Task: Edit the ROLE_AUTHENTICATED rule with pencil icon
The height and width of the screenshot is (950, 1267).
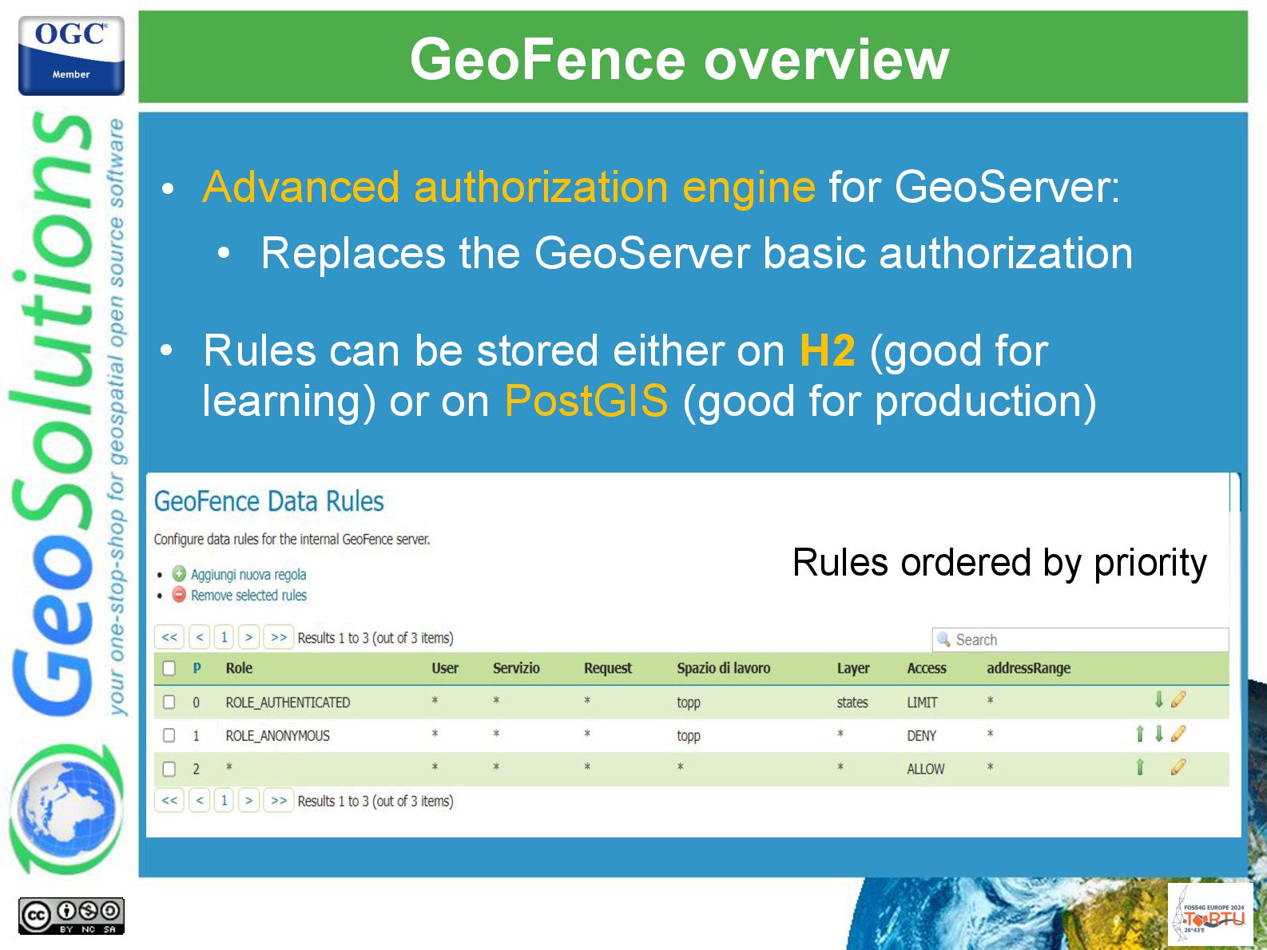Action: 1178,700
